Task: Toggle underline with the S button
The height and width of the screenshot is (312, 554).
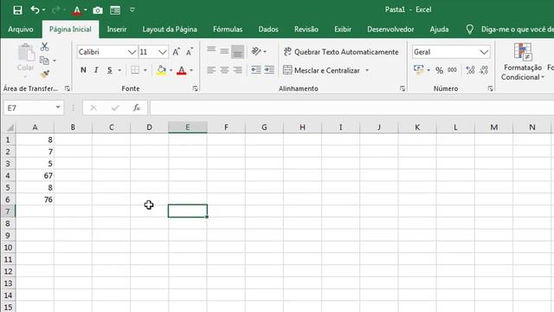Action: (x=110, y=70)
